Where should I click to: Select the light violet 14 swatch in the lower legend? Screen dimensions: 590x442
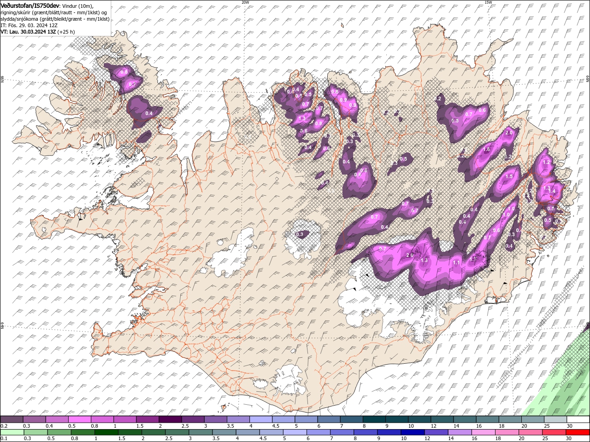[460, 432]
